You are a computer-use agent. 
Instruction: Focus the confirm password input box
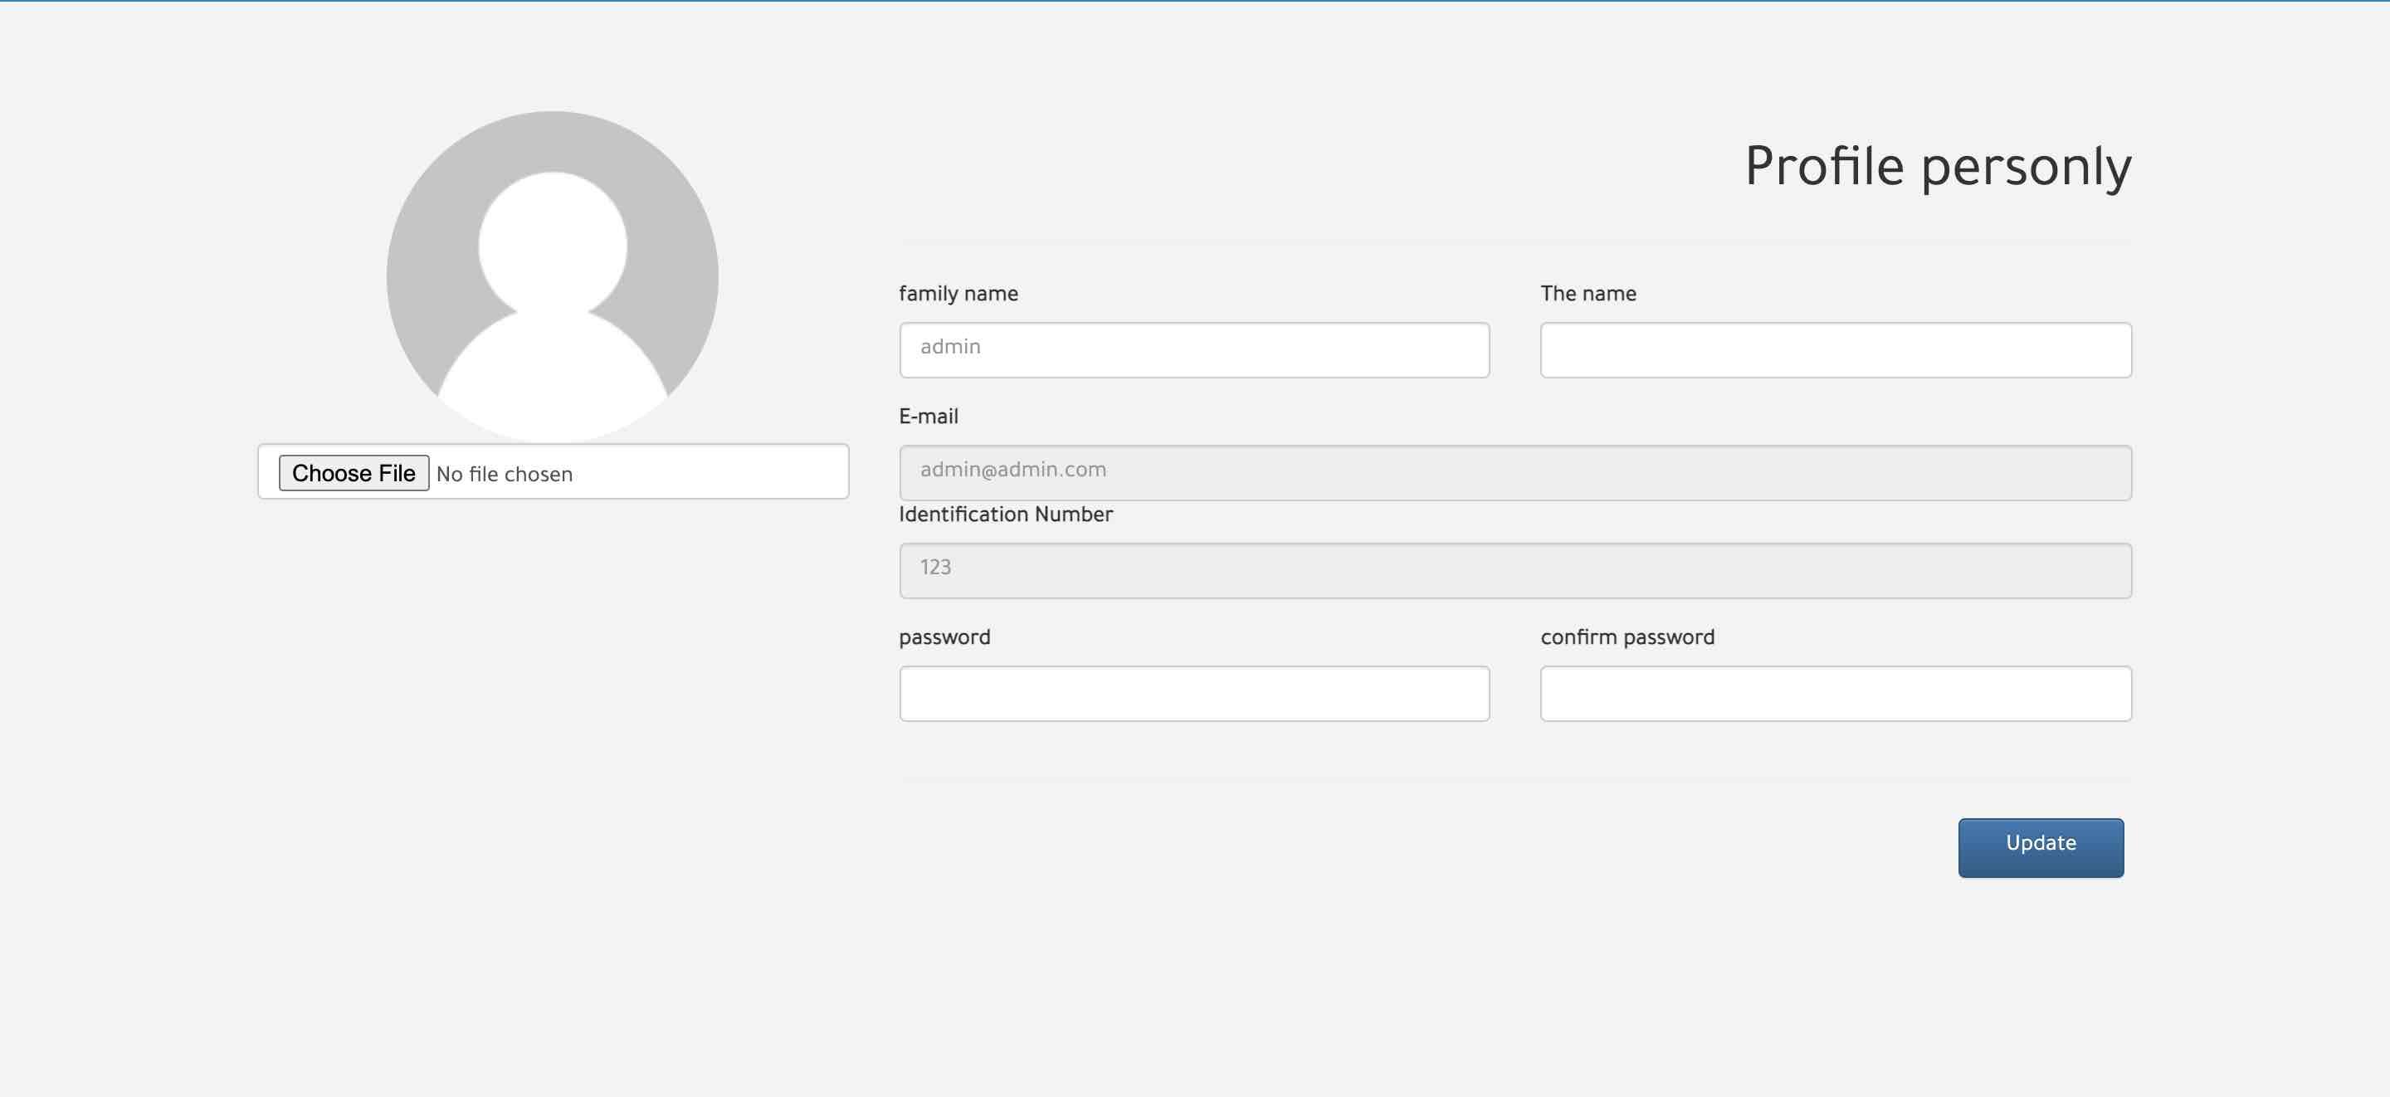pos(1835,693)
